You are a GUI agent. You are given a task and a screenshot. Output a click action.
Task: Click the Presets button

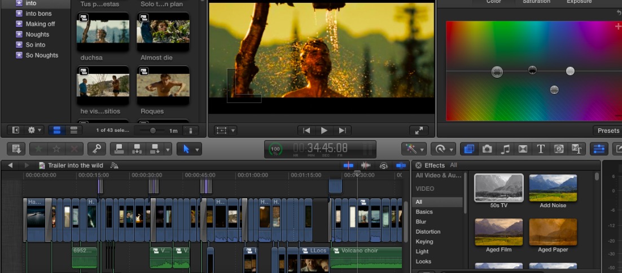click(x=608, y=131)
